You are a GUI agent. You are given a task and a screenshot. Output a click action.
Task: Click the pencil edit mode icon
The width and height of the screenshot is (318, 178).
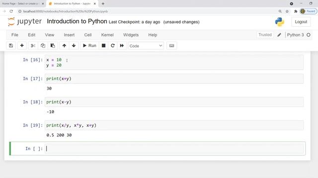279,35
